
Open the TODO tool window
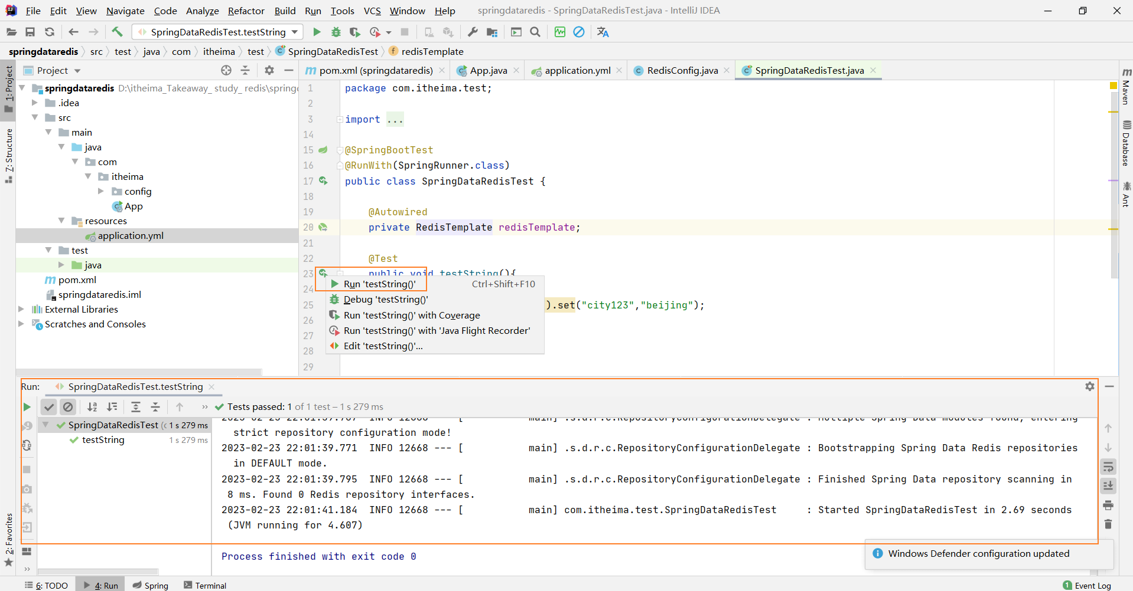point(47,585)
